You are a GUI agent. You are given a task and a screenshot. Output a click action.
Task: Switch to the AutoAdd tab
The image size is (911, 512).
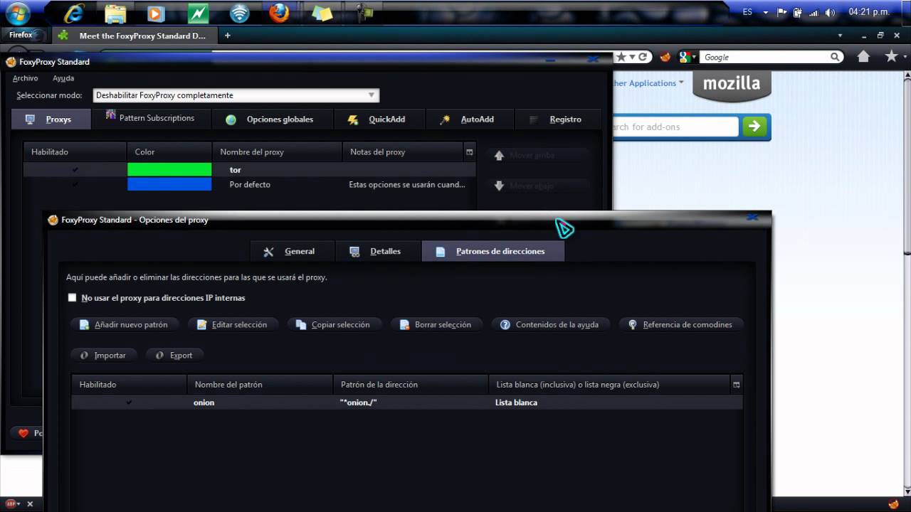[469, 119]
